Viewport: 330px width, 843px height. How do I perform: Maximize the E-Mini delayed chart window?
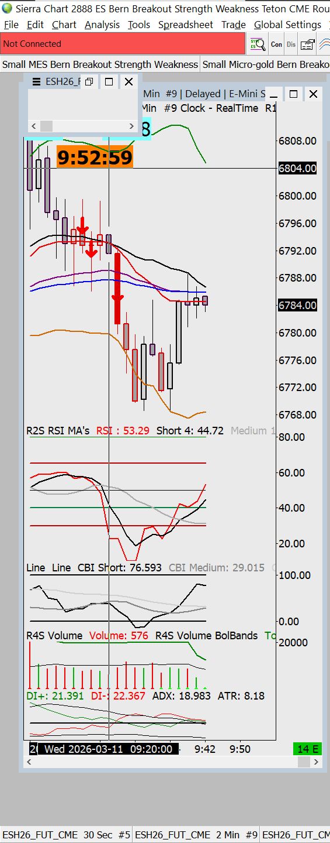tap(294, 94)
